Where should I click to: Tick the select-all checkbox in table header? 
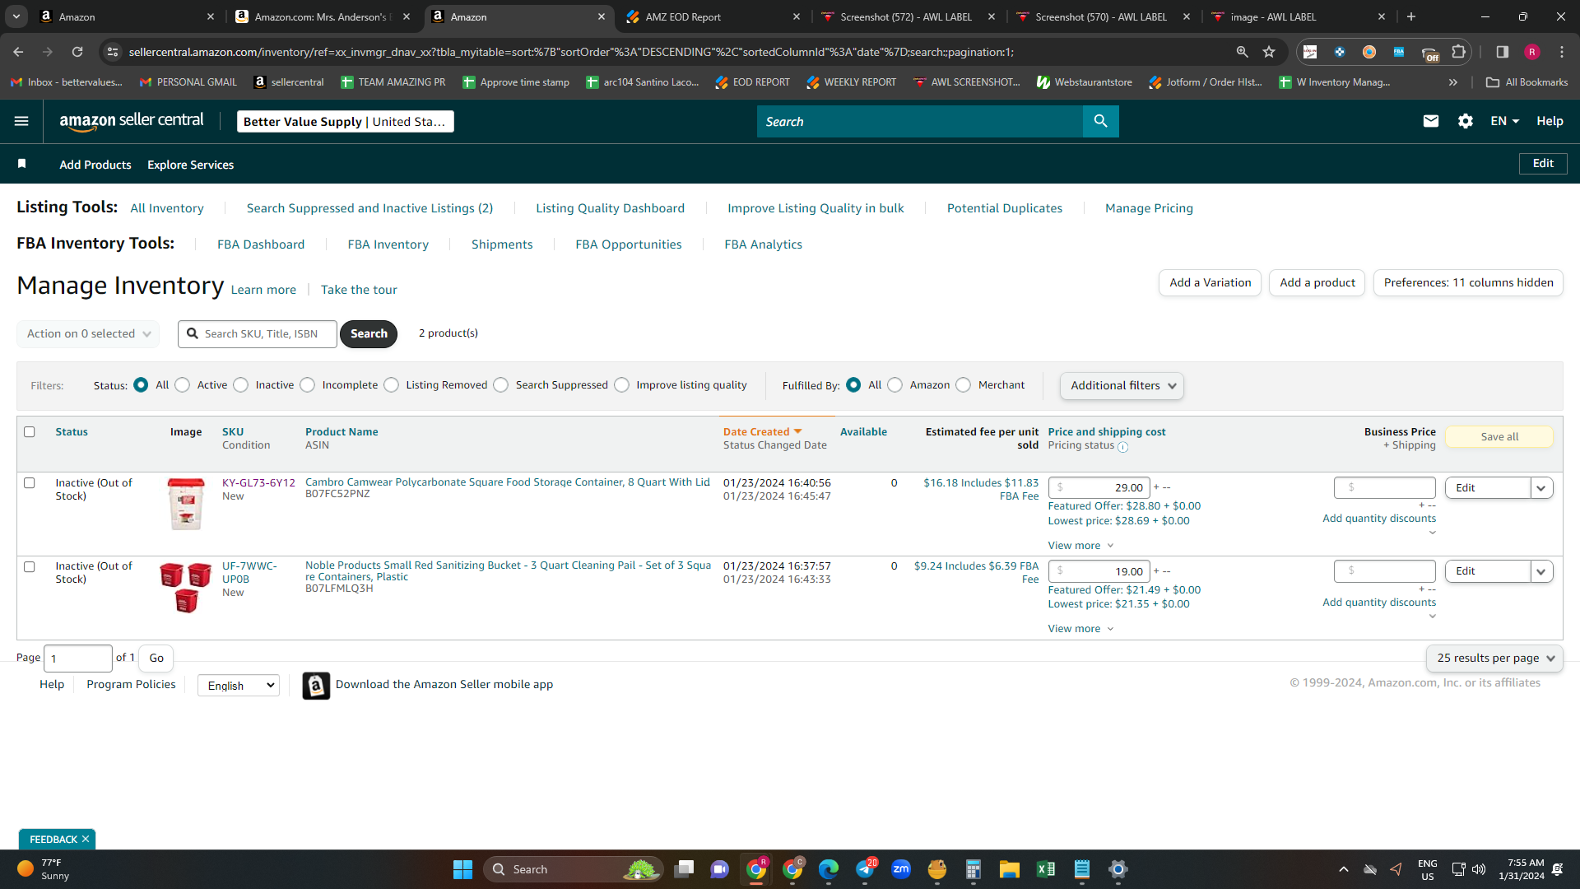coord(30,432)
